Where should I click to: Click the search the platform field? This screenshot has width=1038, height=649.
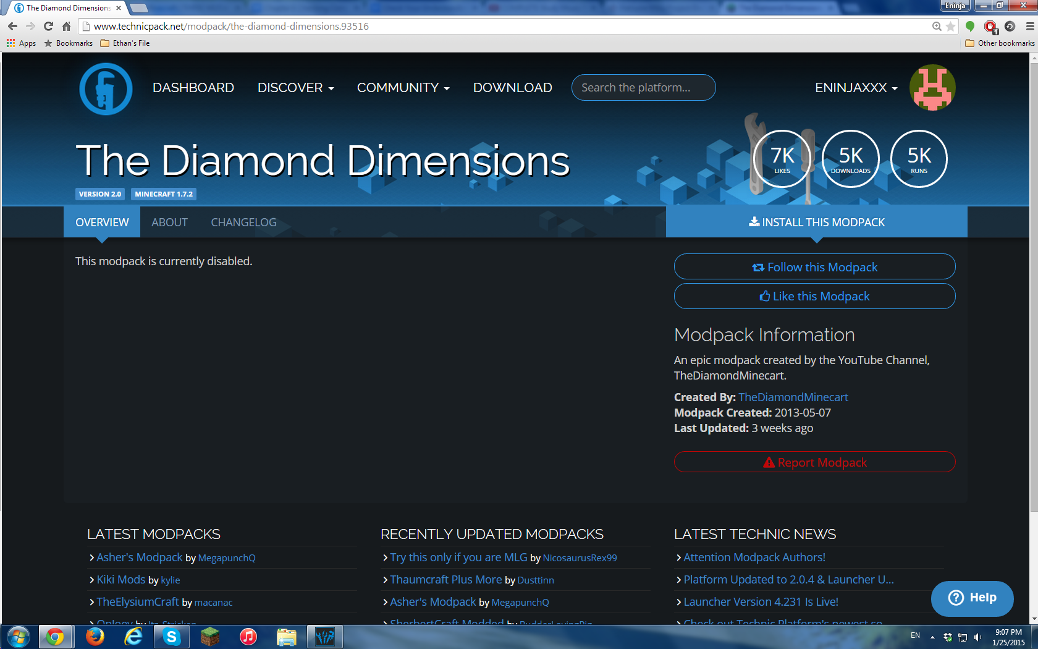[643, 88]
